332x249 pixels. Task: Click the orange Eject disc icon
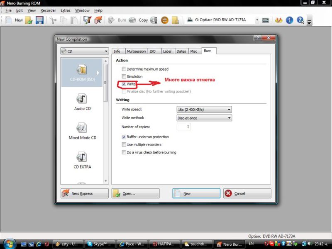[164, 20]
